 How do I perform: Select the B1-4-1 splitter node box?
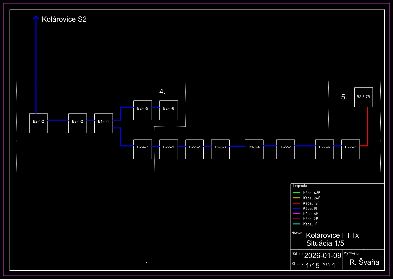[103, 123]
